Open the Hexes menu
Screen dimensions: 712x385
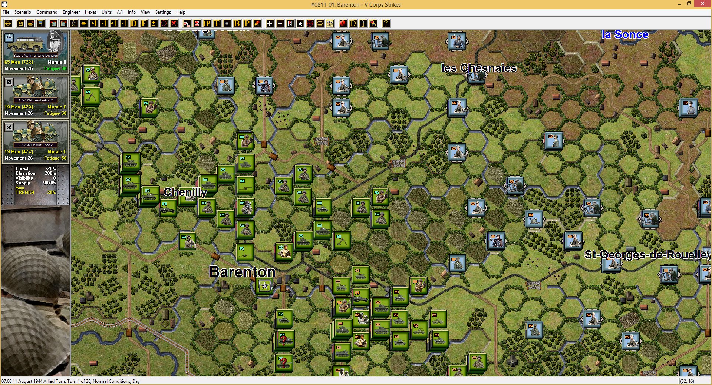pos(90,12)
